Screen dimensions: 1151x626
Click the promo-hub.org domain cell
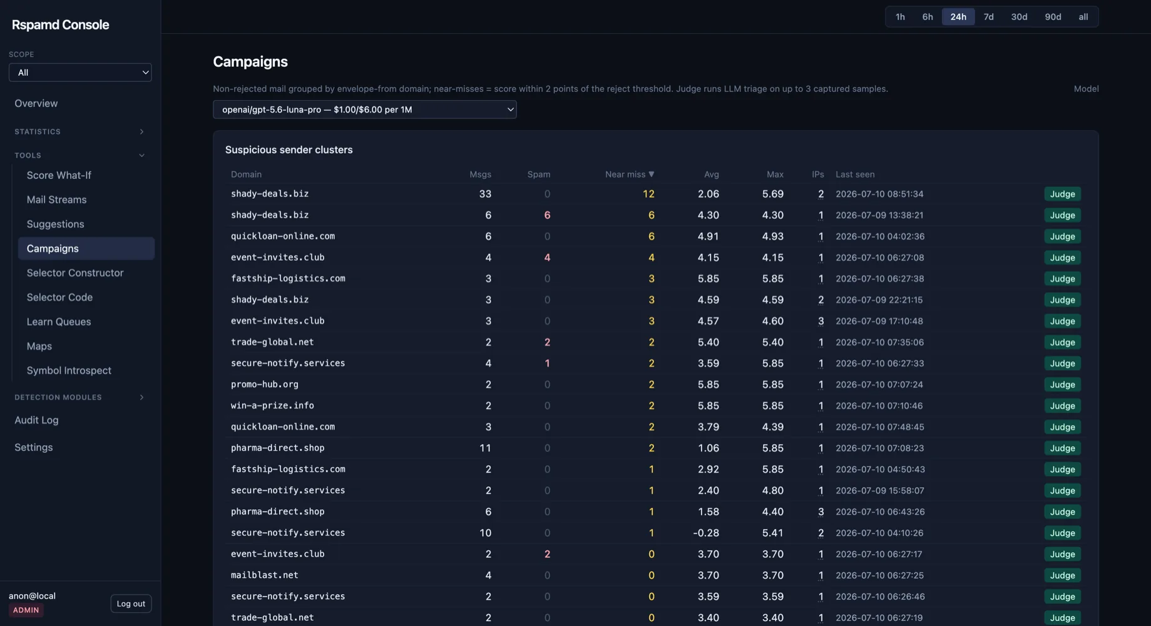tap(264, 385)
